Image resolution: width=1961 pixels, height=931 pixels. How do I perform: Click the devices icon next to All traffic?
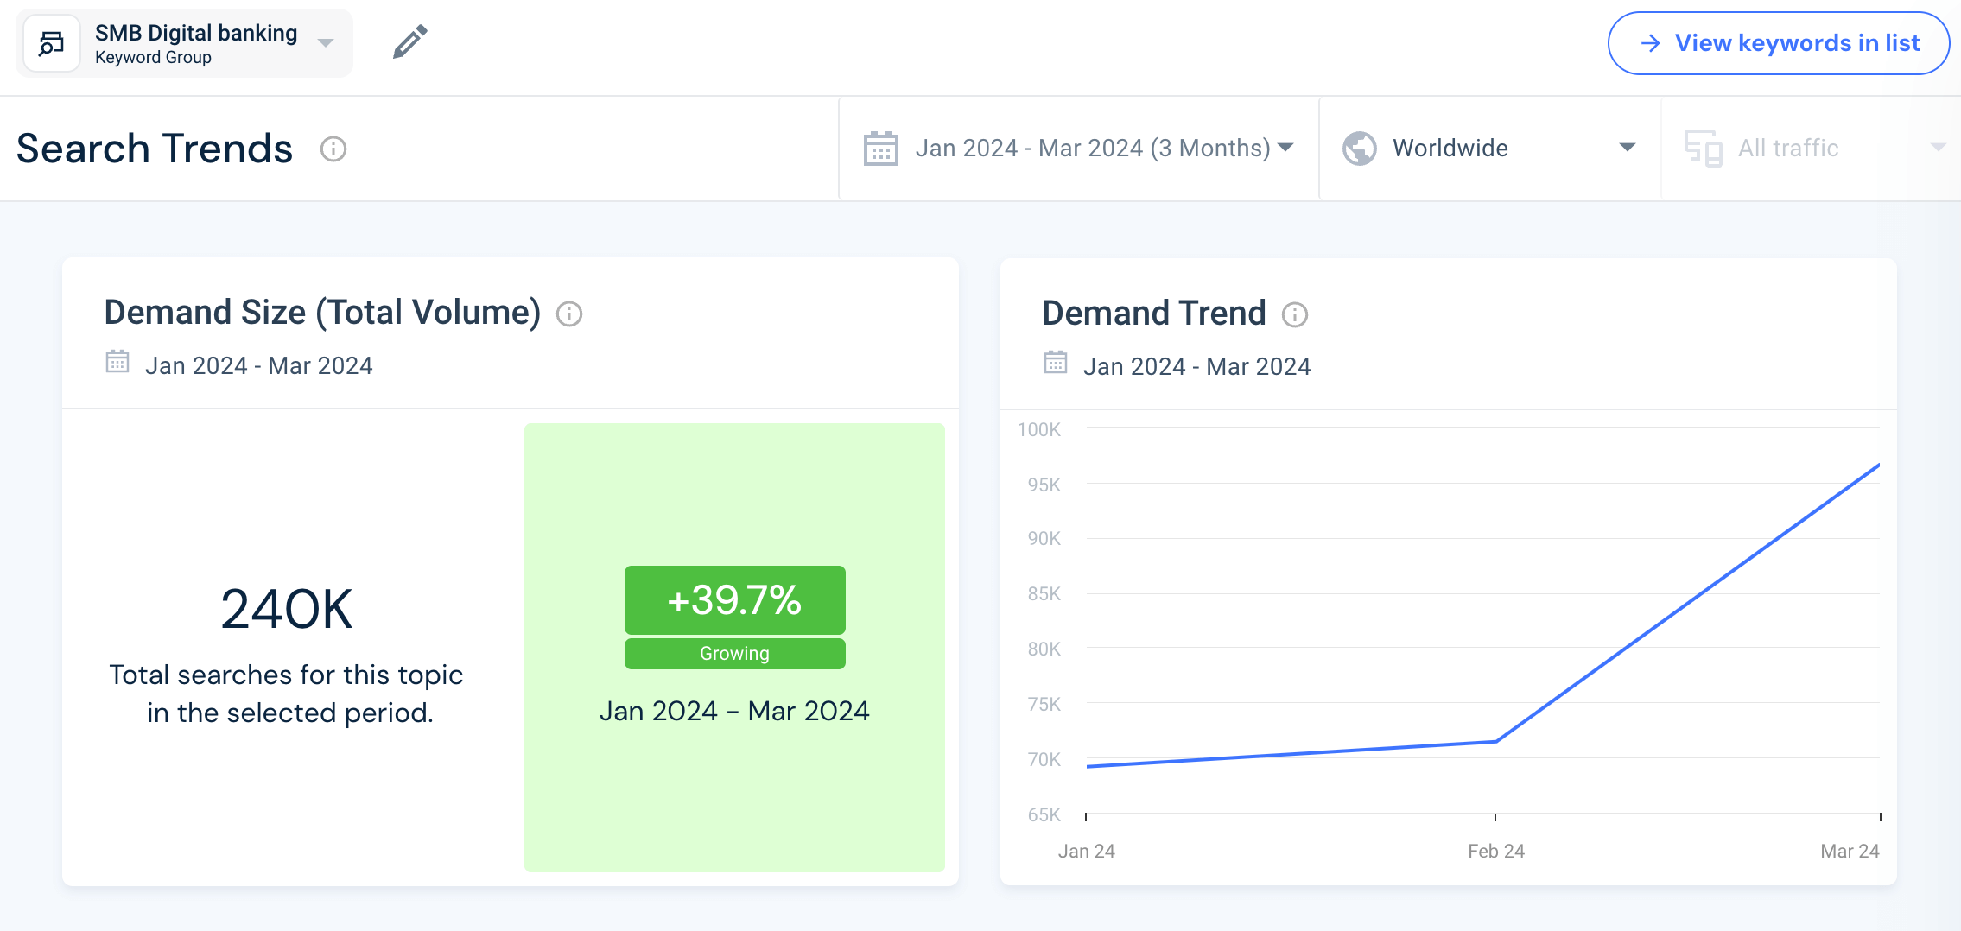click(1704, 148)
